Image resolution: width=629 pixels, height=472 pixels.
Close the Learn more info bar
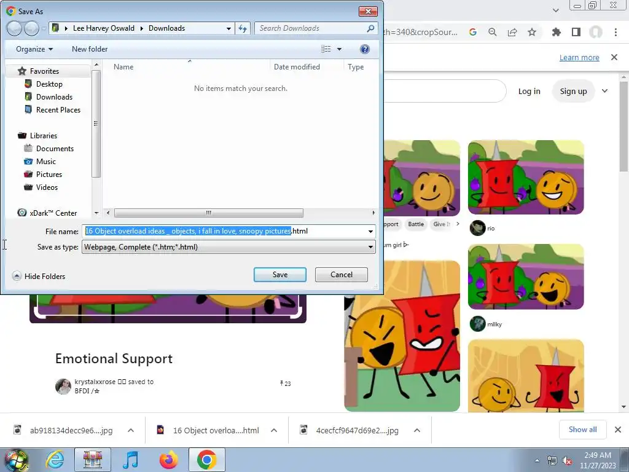point(614,57)
